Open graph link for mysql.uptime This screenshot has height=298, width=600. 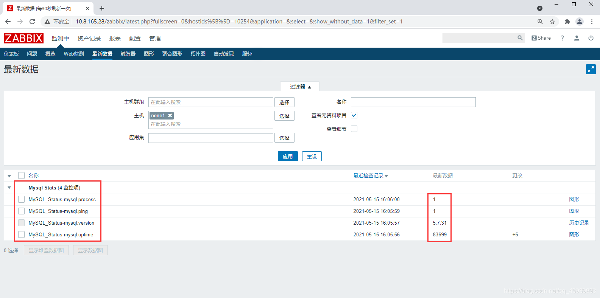tap(574, 234)
